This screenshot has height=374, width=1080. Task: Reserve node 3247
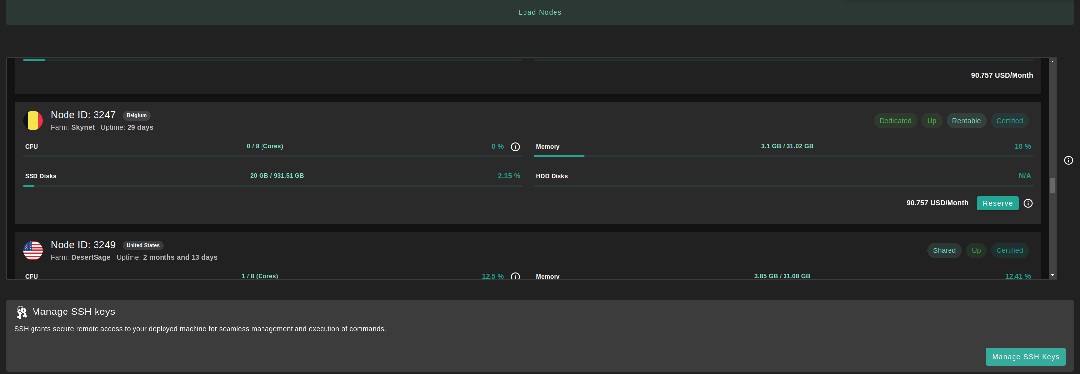coord(997,203)
